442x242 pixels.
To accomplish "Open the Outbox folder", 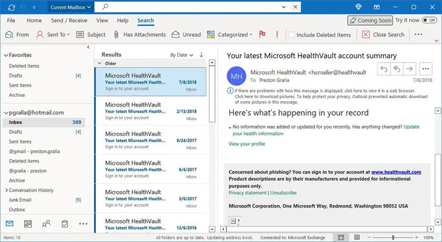I will coord(17,209).
